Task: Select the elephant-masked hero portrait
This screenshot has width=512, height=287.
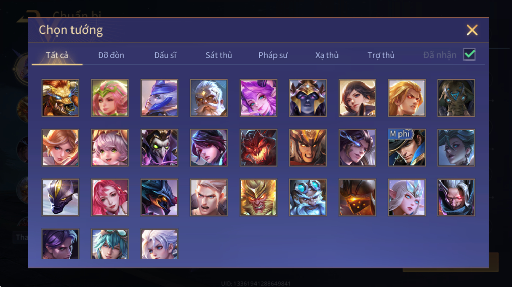Action: [456, 98]
